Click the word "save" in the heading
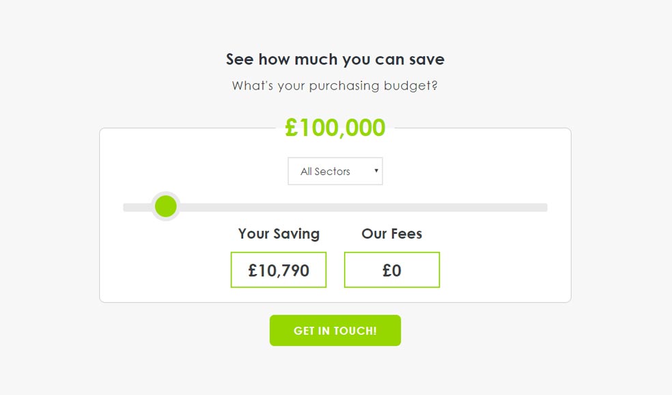This screenshot has height=395, width=672. [x=427, y=59]
